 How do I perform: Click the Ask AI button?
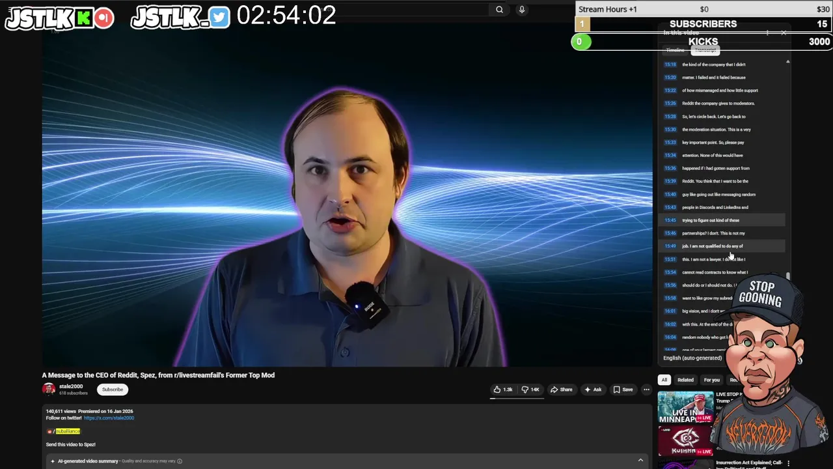(593, 390)
